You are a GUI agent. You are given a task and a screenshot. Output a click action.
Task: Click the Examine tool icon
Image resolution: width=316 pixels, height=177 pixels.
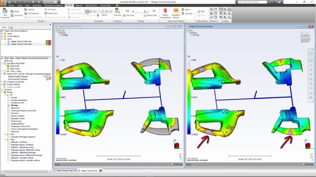tap(117, 12)
